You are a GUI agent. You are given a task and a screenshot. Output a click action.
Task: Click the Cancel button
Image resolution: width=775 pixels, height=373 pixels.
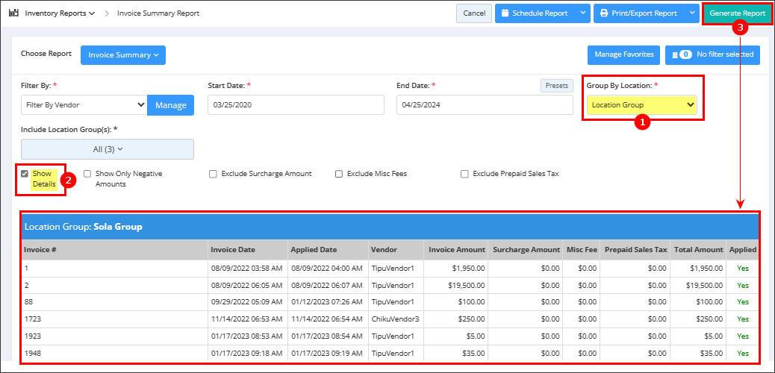(x=474, y=13)
